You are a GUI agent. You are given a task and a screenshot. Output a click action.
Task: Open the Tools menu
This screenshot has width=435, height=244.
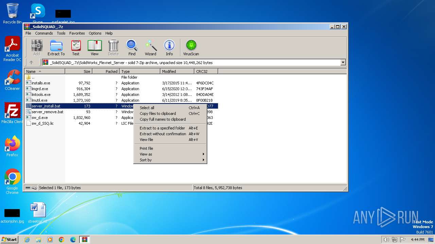click(61, 33)
